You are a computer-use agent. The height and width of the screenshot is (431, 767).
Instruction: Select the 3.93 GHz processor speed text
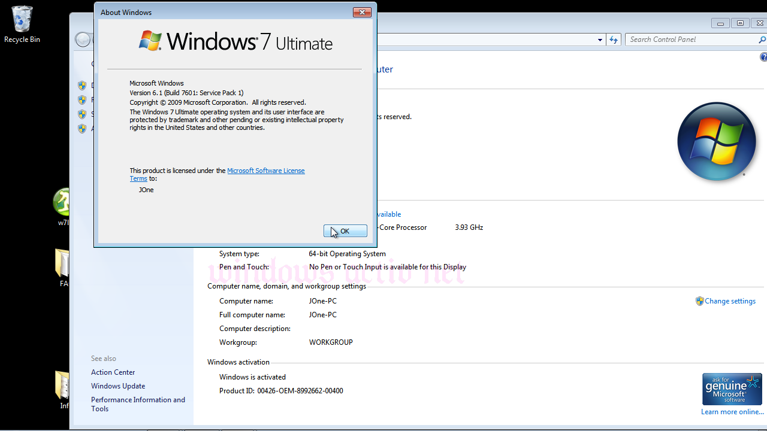coord(469,227)
